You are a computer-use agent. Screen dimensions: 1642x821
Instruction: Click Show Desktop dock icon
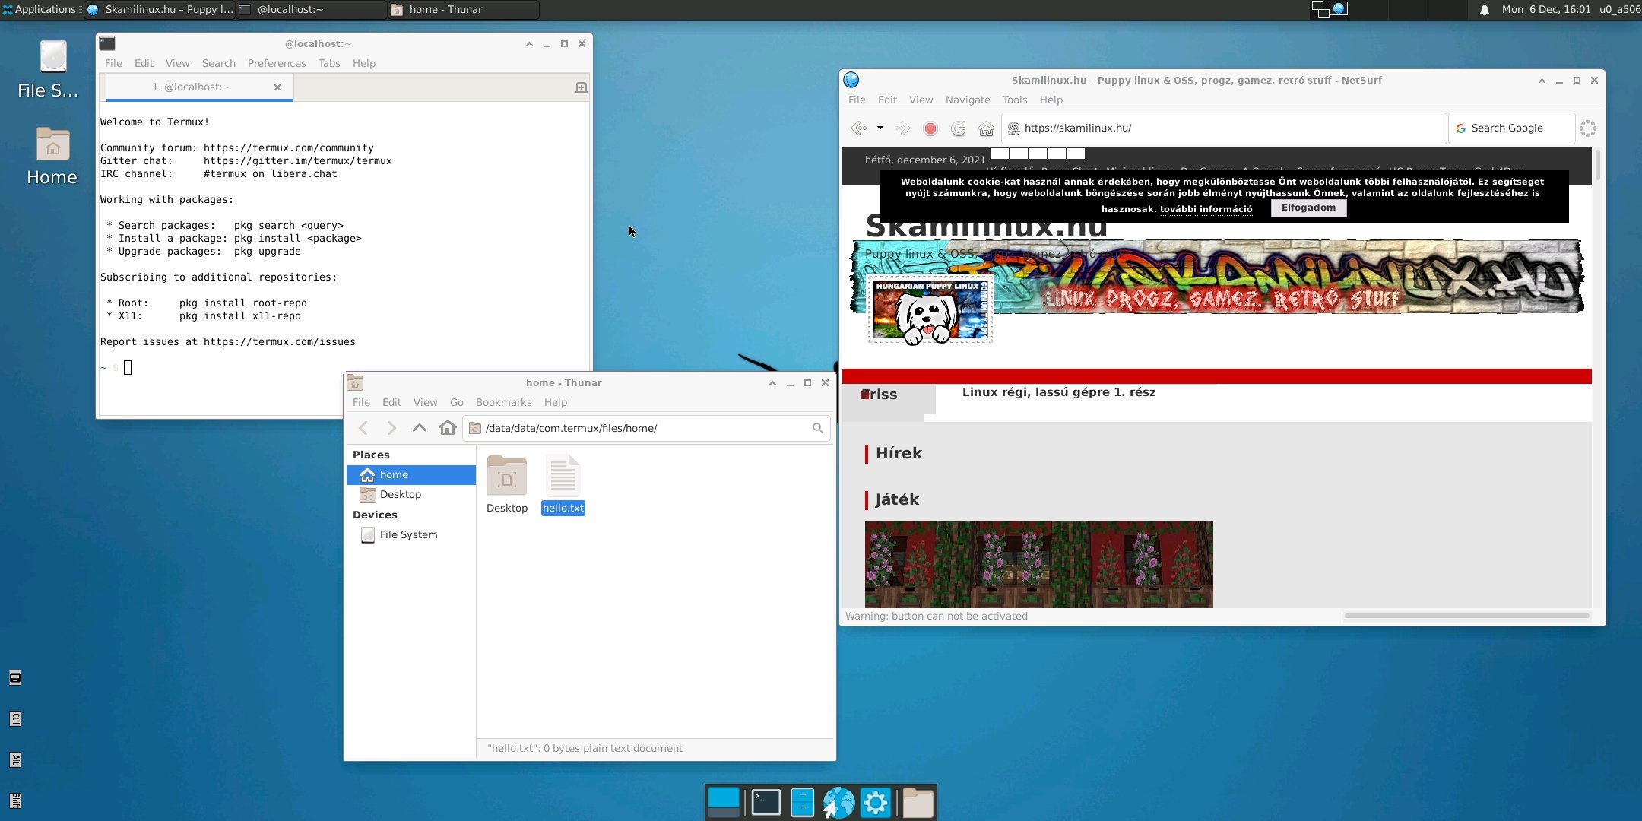724,803
